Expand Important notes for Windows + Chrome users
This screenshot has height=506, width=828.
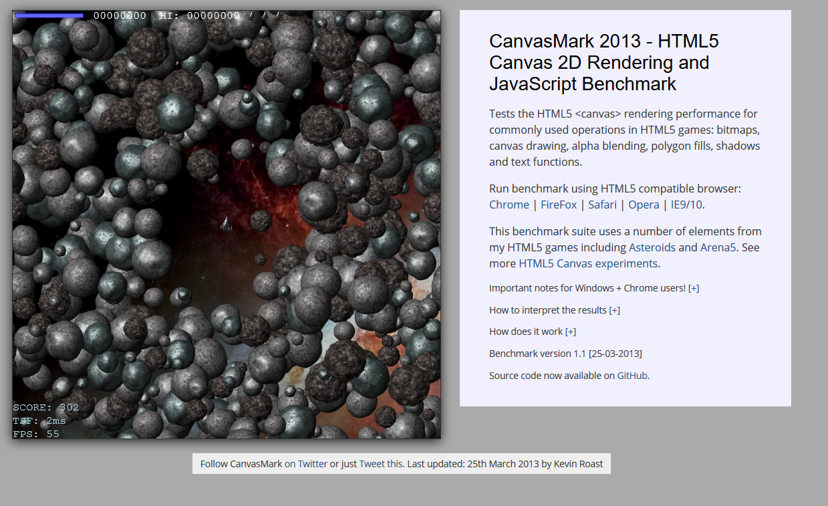click(x=694, y=288)
